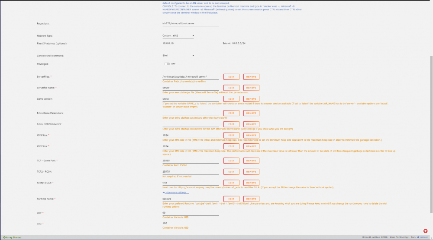Remove the Serverfile name variable
The width and height of the screenshot is (433, 240).
coord(251,88)
